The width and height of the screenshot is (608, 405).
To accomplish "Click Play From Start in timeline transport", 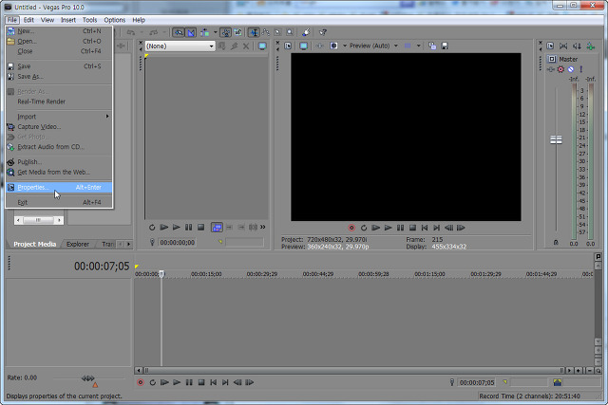I will (164, 382).
